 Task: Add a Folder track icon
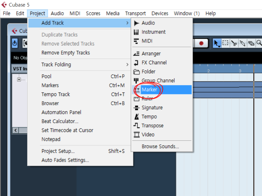[x=137, y=72]
